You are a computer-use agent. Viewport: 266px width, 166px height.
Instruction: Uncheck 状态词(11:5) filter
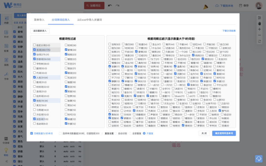point(35,119)
